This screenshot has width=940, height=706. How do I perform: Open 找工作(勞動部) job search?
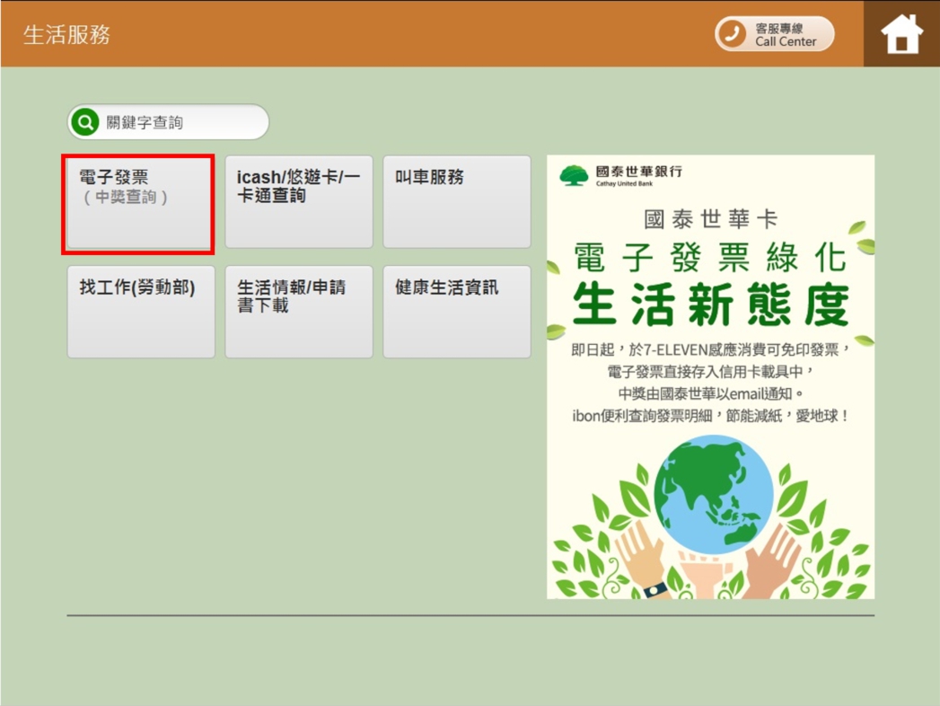[x=140, y=312]
